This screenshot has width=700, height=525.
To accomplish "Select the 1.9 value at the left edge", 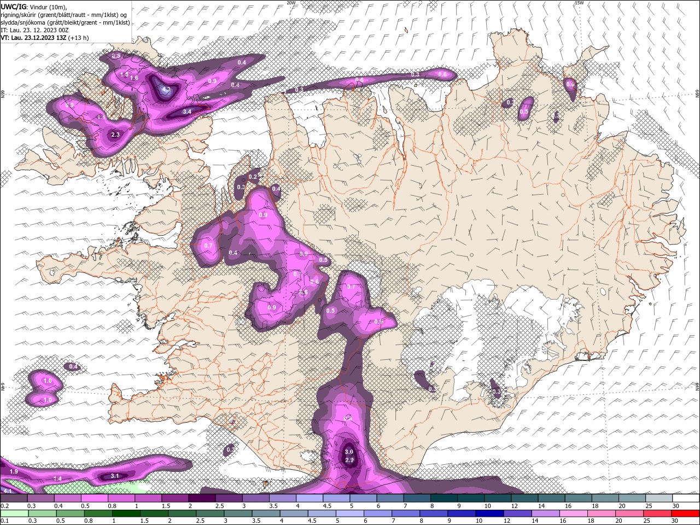I will (x=14, y=471).
